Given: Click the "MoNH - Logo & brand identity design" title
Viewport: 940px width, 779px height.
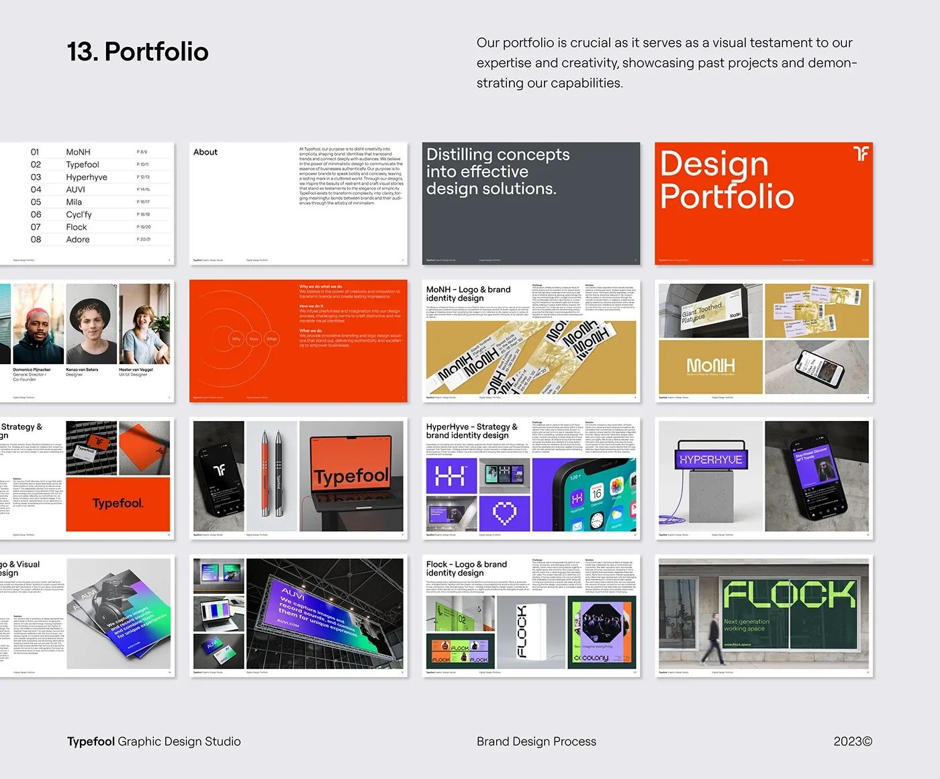Looking at the screenshot, I should point(469,293).
